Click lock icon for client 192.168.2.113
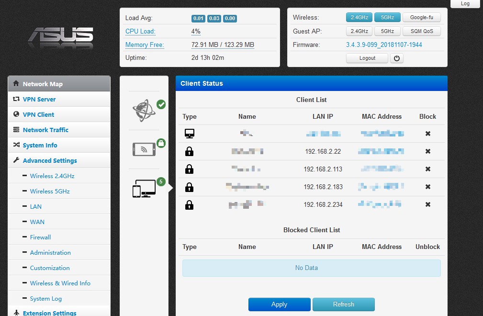Screen dimensions: 483x316 click(x=190, y=169)
